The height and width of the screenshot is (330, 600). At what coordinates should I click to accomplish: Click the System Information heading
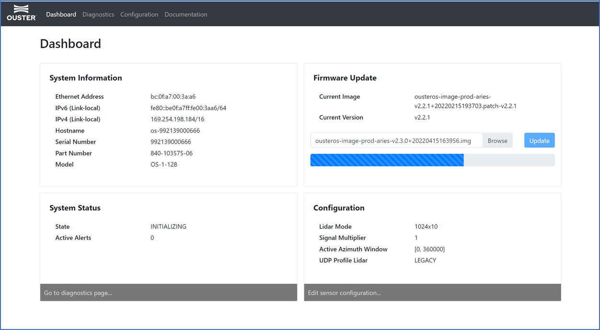[86, 78]
